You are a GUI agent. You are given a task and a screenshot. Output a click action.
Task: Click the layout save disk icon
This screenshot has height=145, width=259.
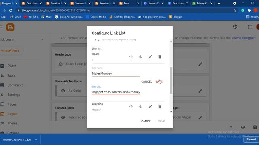[255, 127]
